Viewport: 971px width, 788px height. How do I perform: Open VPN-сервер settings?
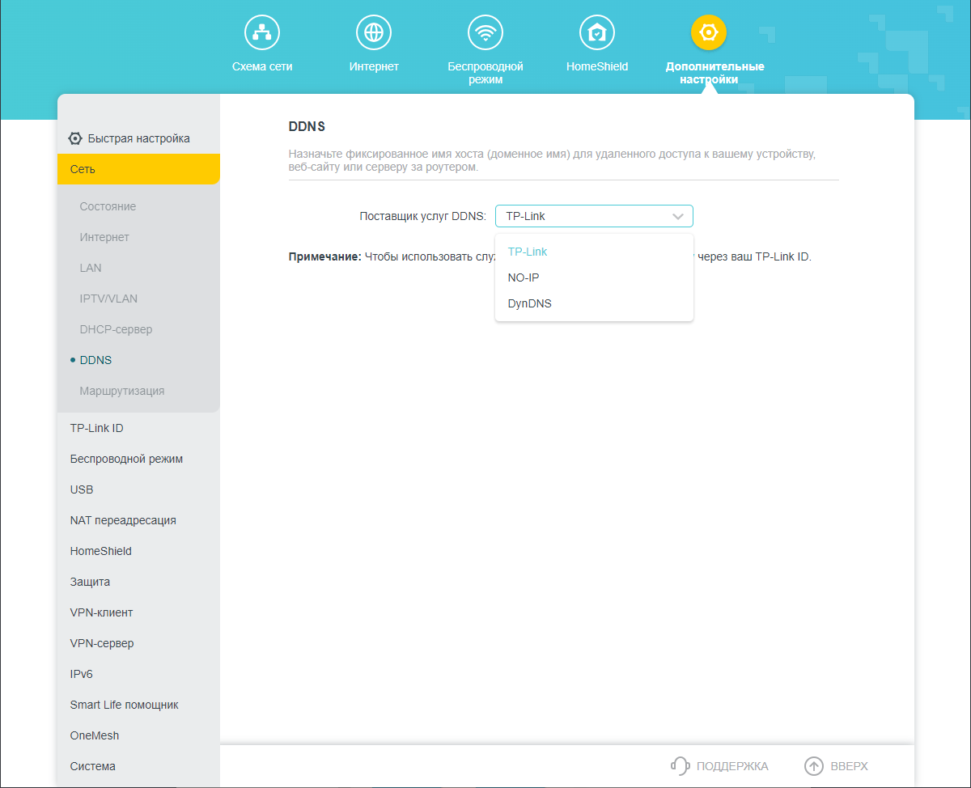102,643
